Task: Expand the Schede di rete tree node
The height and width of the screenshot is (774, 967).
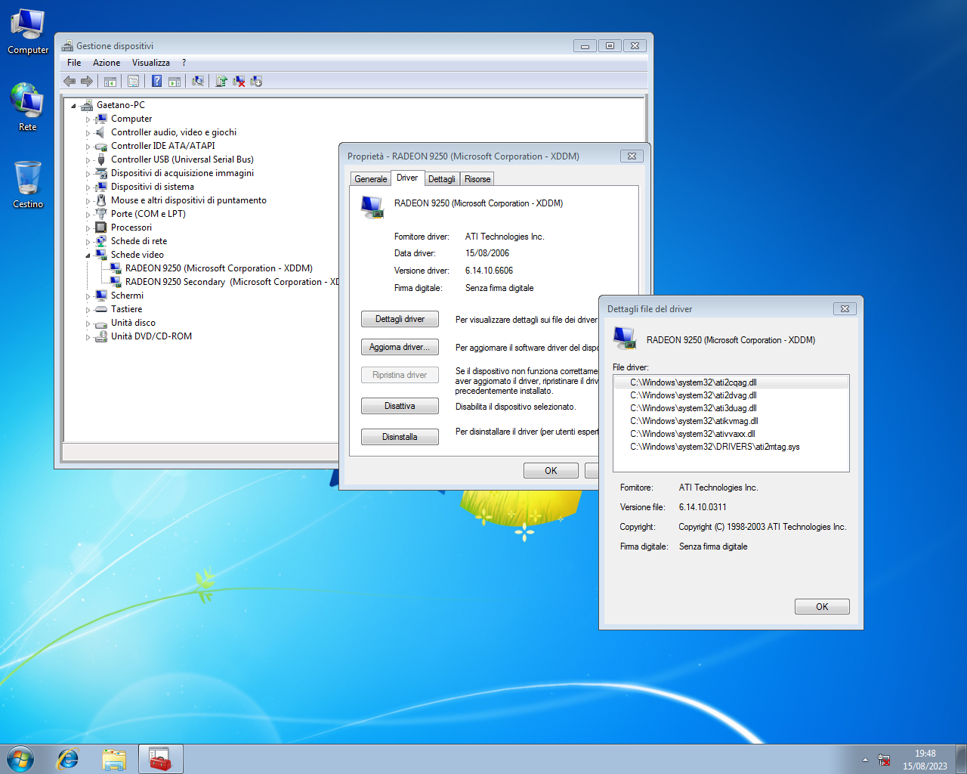Action: coord(88,242)
